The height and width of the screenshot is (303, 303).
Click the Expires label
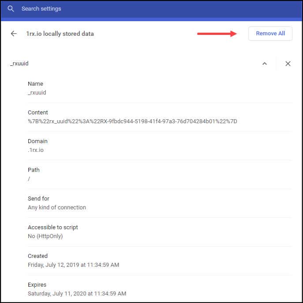click(37, 285)
